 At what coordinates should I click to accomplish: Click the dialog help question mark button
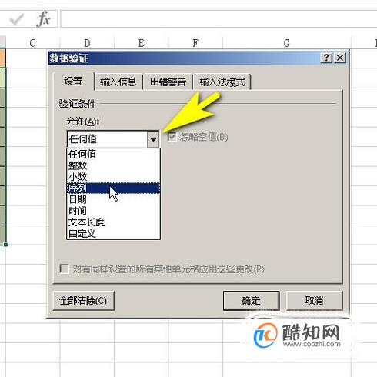coord(327,58)
